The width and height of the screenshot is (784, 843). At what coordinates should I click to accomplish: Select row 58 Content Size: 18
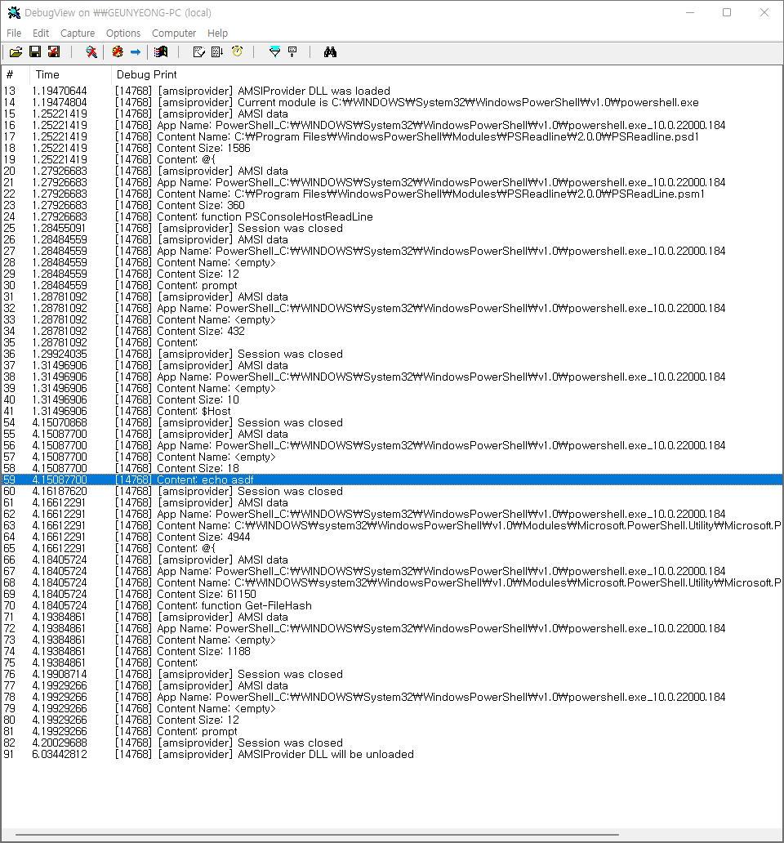click(x=392, y=468)
